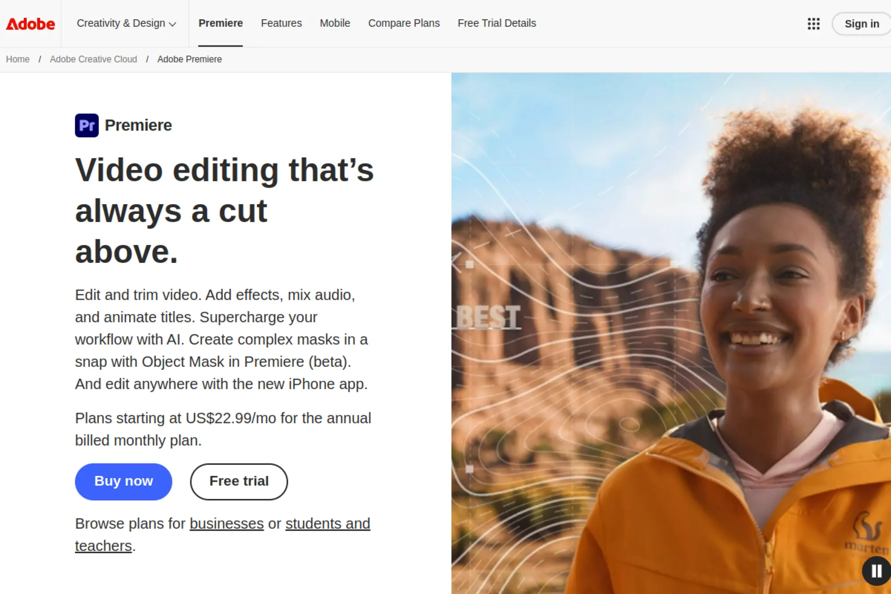Navigate to Home via breadcrumb
The image size is (891, 594).
click(x=17, y=59)
